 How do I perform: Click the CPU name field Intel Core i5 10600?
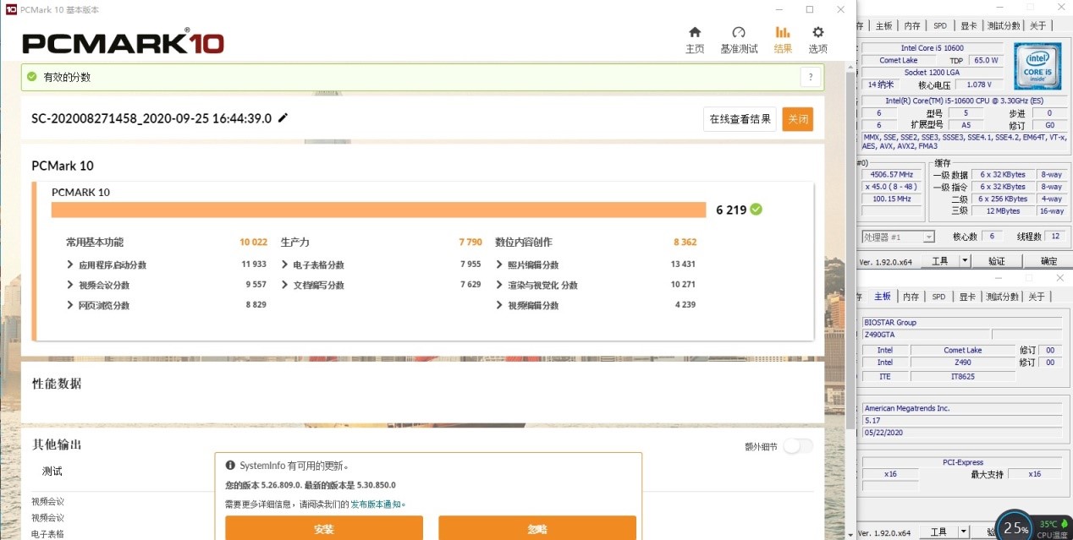(x=932, y=48)
